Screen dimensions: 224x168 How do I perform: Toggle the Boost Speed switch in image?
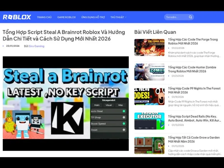click(x=124, y=123)
